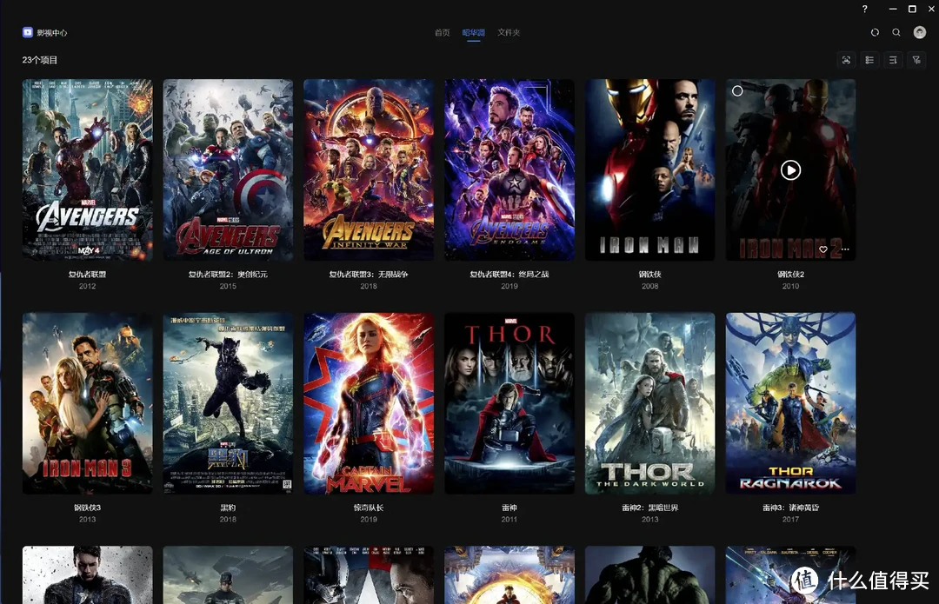The image size is (939, 604).
Task: Open the user avatar profile
Action: [x=920, y=32]
